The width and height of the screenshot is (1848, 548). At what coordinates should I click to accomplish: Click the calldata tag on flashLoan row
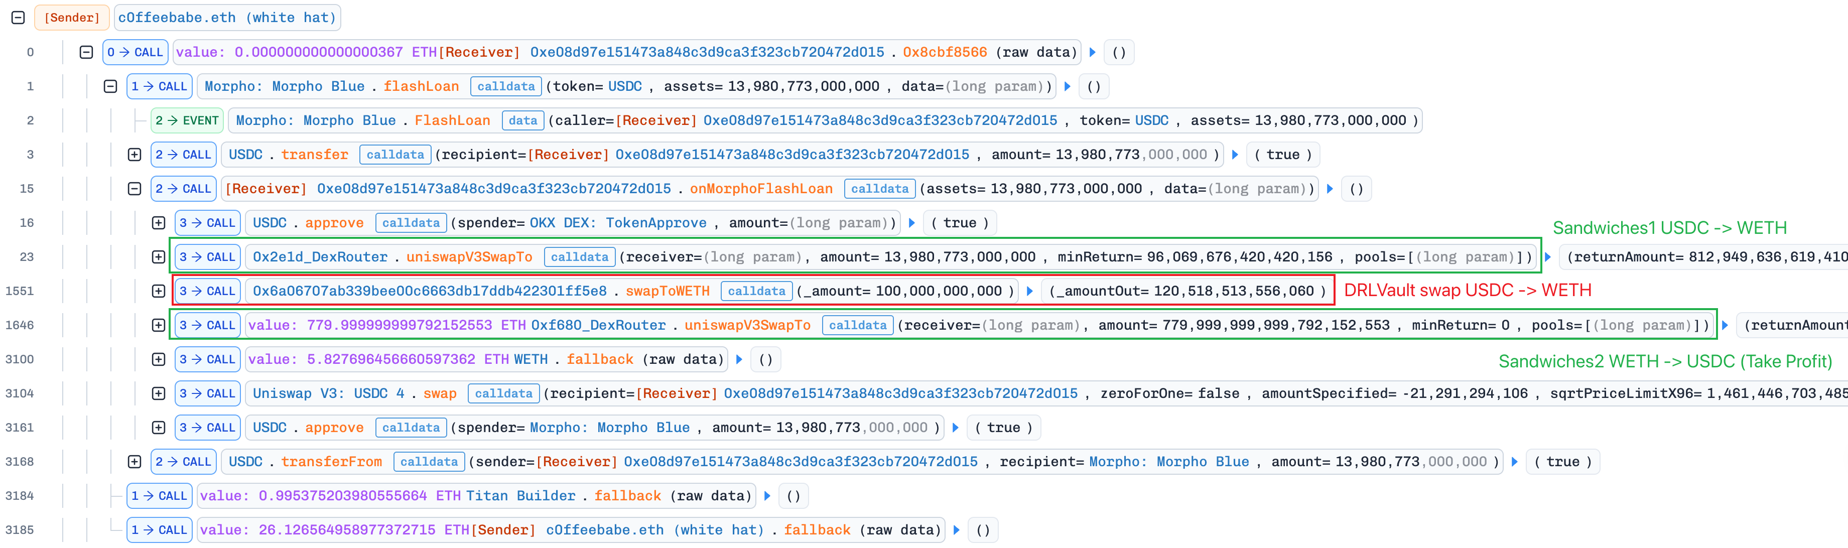506,87
